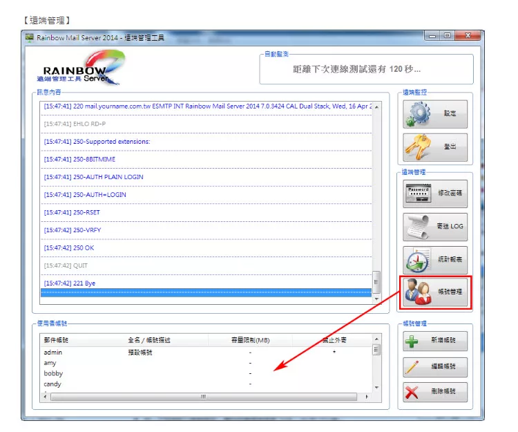Select the admin account row
This screenshot has width=518, height=432.
(53, 353)
